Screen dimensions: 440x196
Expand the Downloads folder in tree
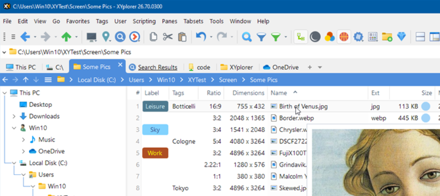[x=15, y=116]
